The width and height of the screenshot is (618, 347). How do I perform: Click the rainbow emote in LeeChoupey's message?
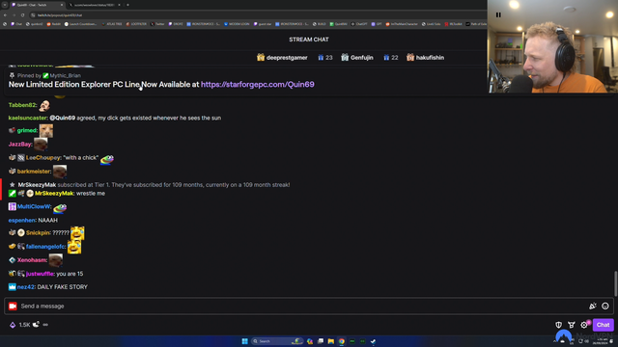pos(107,159)
